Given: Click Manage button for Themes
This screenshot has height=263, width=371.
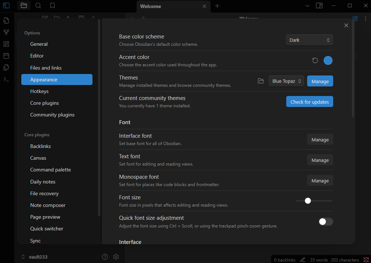Looking at the screenshot, I should click(320, 81).
